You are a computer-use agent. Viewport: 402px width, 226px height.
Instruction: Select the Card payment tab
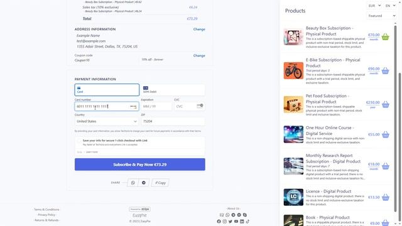point(107,90)
